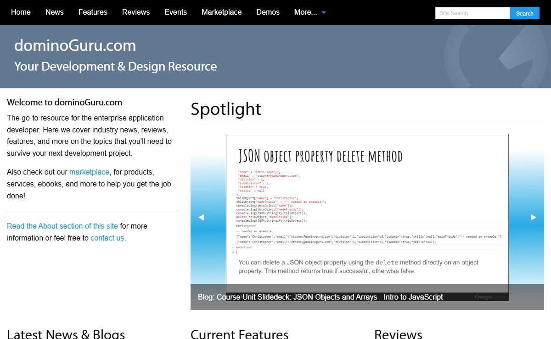
Task: Advance Spotlight with the right arrow
Action: point(533,218)
